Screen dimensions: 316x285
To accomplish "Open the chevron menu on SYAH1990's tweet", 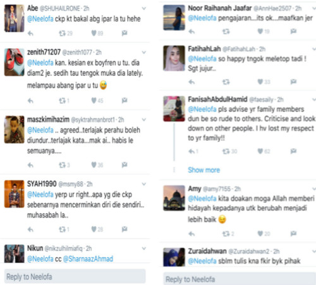I will (144, 184).
